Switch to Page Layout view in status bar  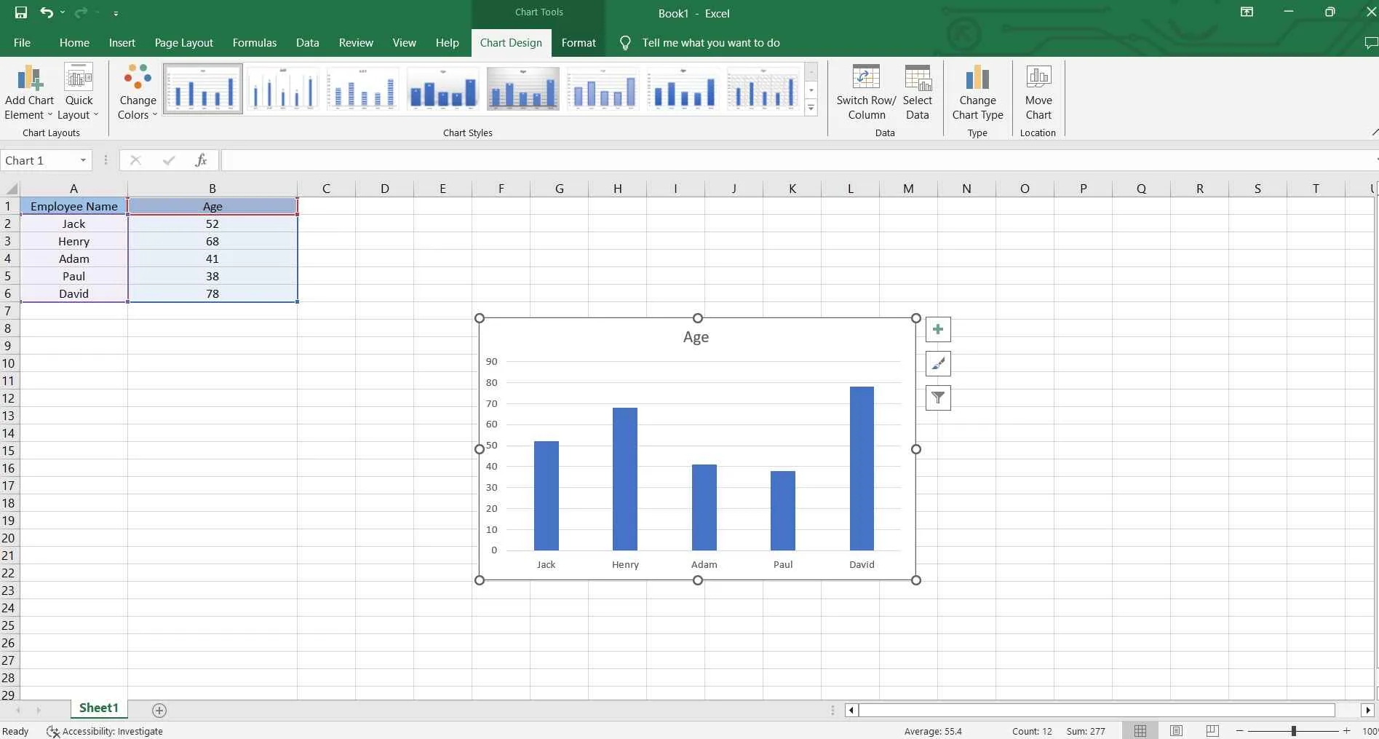tap(1175, 730)
